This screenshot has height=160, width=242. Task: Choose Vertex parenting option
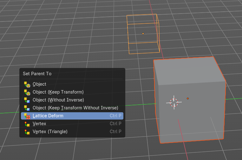click(x=72, y=124)
